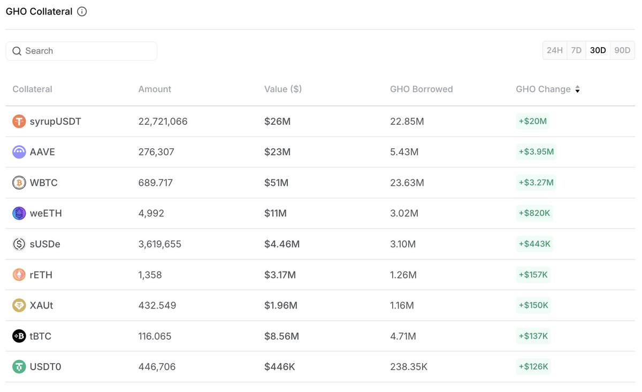This screenshot has height=392, width=642.
Task: Click the Value ($) column header
Action: [283, 89]
